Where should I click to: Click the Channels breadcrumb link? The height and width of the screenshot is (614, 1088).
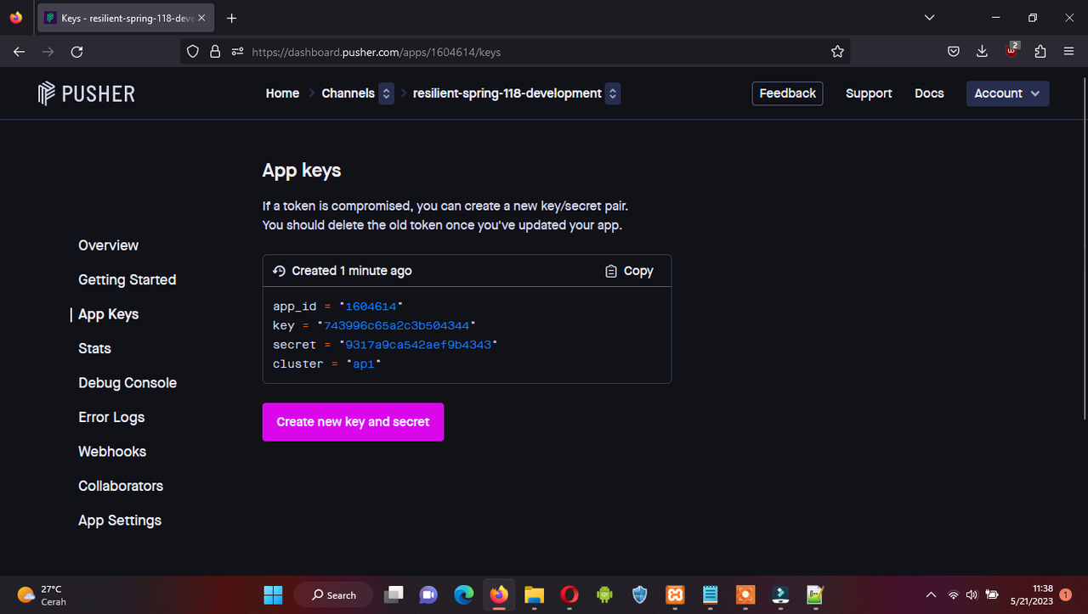348,93
